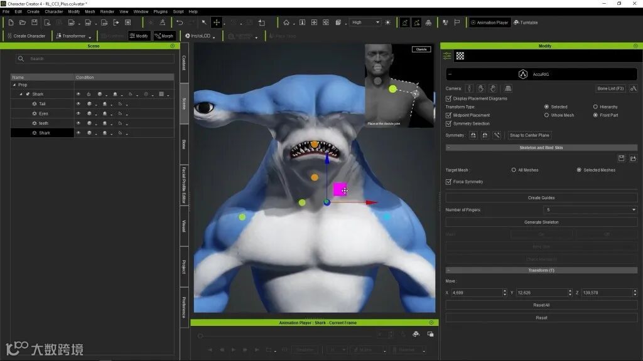Click the AccuRIG logo icon

coord(523,74)
